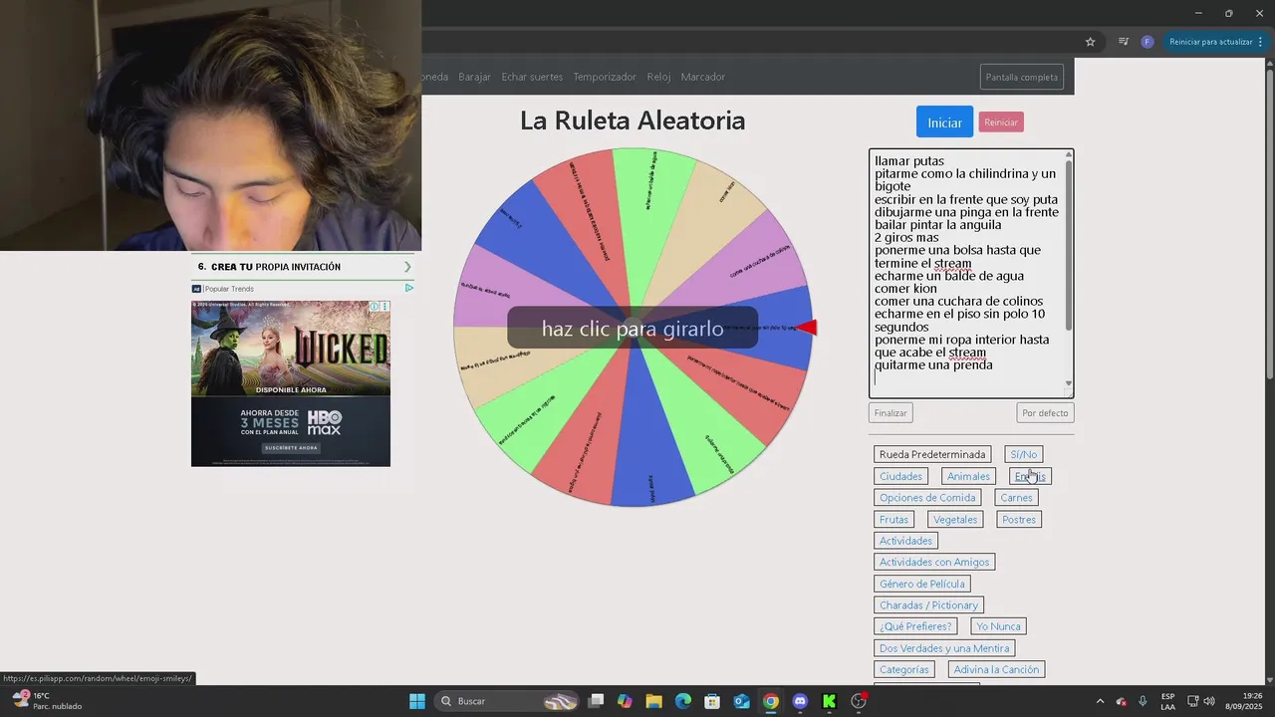
Task: Open Discord from the taskbar
Action: 800,701
